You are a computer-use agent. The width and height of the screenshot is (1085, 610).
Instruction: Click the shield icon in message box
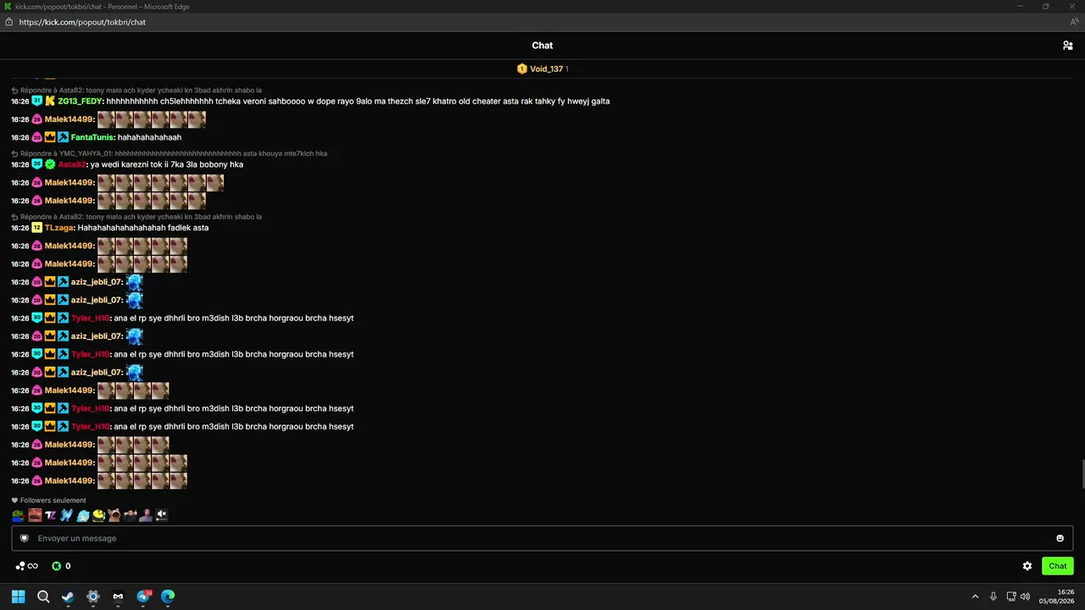point(25,538)
